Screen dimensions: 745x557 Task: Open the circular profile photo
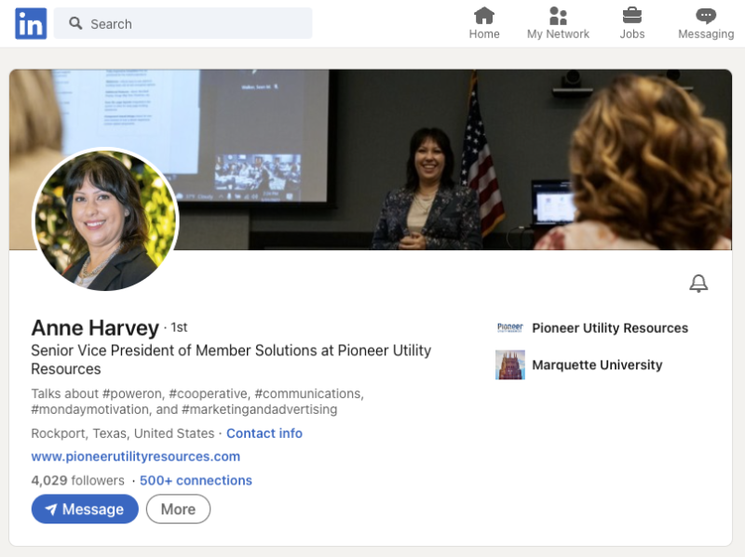105,219
